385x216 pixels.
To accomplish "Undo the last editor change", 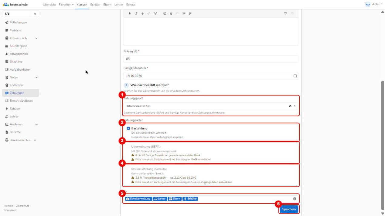I will coord(286,14).
